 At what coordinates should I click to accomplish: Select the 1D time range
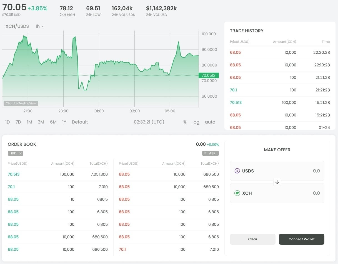coord(7,122)
